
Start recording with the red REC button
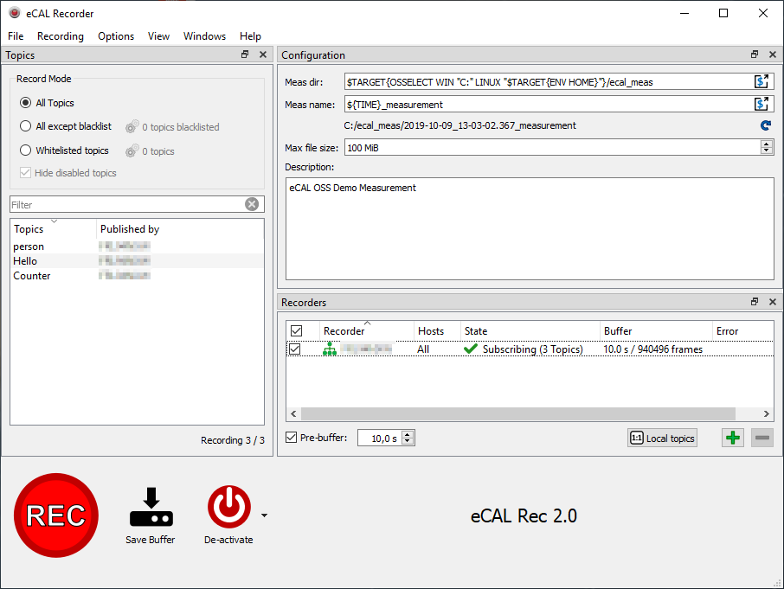click(56, 515)
